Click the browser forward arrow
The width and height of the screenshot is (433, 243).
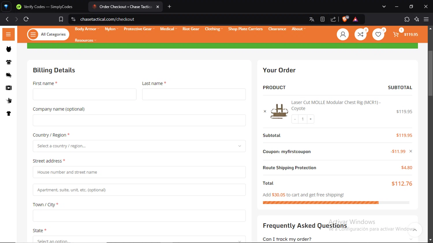(x=16, y=19)
